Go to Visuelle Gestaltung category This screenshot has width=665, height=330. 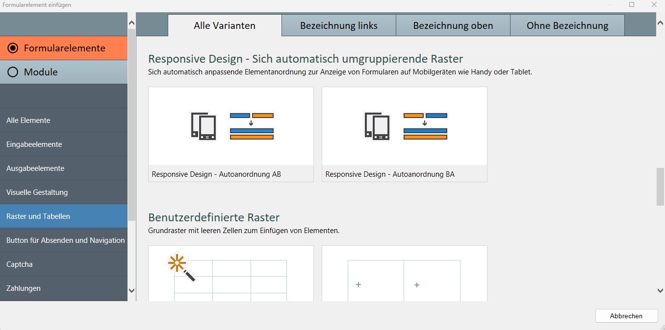point(37,192)
